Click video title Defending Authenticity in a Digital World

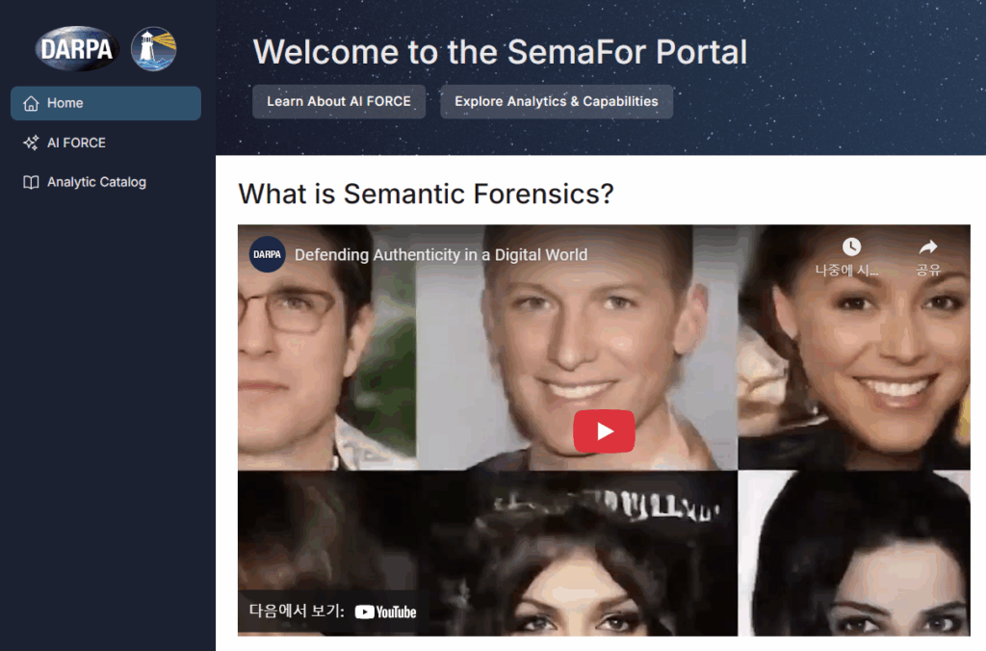pyautogui.click(x=441, y=255)
